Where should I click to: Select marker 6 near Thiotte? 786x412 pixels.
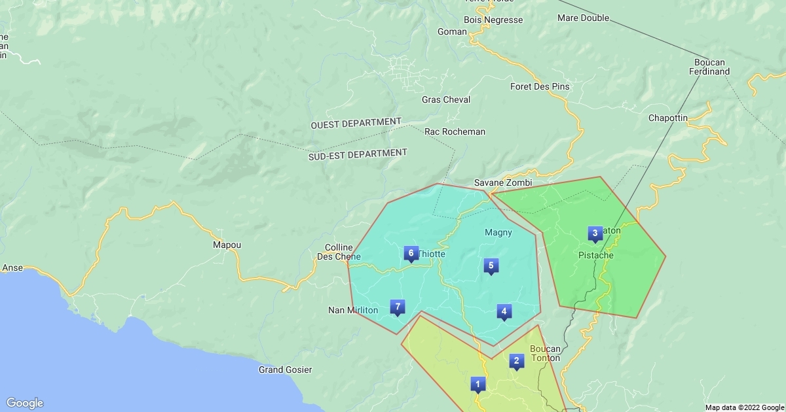pos(411,253)
